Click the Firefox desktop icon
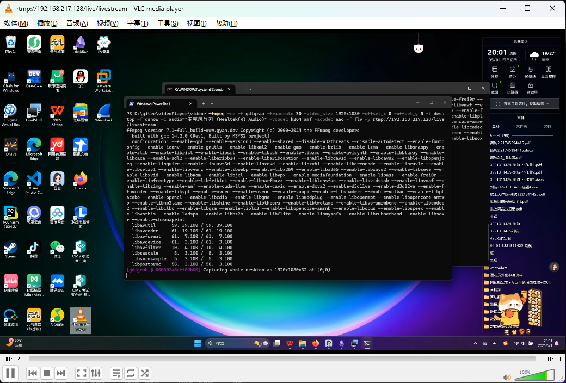 coord(80,181)
